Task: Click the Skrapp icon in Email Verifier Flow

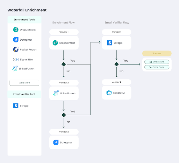Action: click(x=110, y=43)
